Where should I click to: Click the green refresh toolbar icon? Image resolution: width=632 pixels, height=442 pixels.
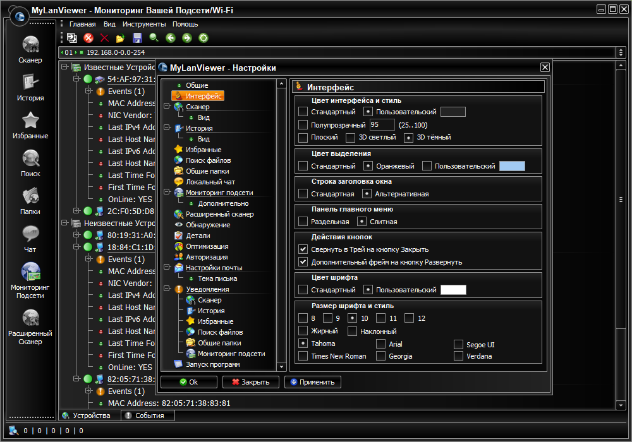point(204,38)
